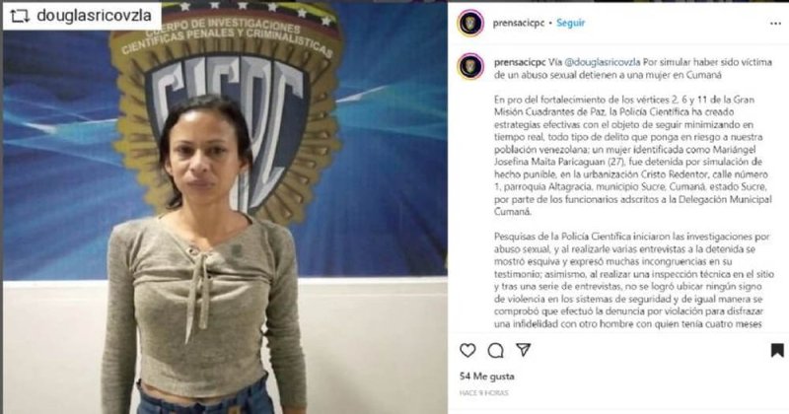Viewport: 789px width, 414px height.
Task: Open the comment bubble icon
Action: 496,350
